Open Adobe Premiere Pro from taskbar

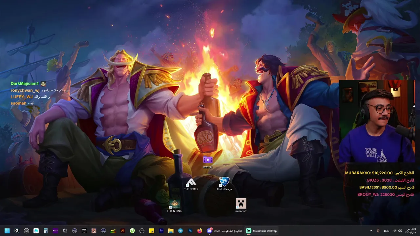point(161,231)
